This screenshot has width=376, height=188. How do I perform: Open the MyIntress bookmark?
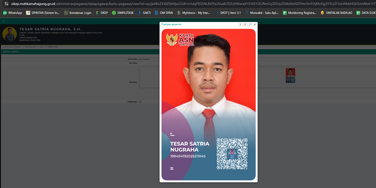click(x=193, y=13)
